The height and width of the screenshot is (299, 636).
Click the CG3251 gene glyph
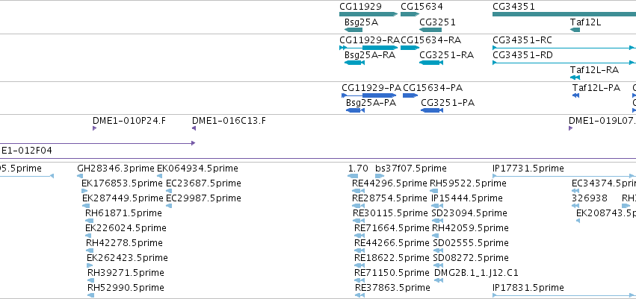[430, 30]
